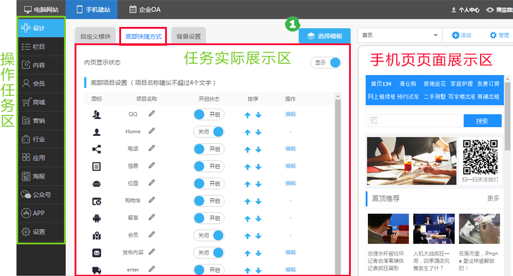Turn off the QQ 开启 switch
Screen dimensions: 513x276
pos(209,114)
